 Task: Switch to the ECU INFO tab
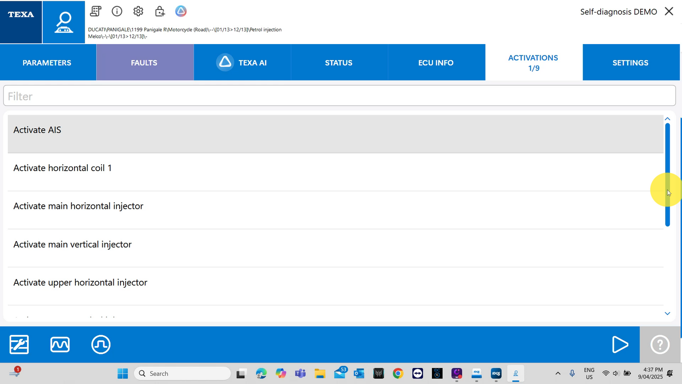point(436,63)
